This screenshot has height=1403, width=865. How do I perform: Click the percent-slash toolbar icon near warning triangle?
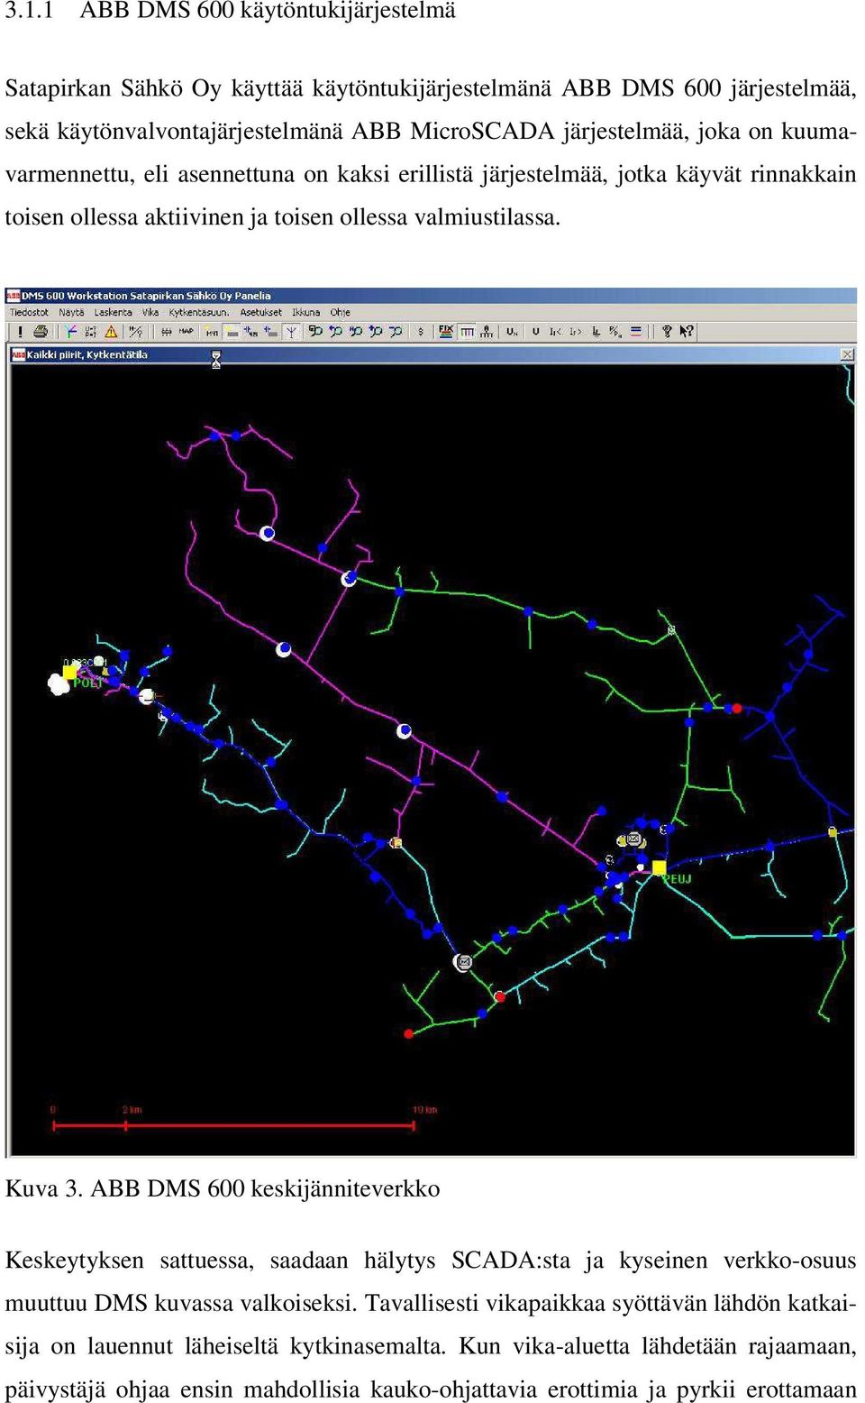point(135,332)
